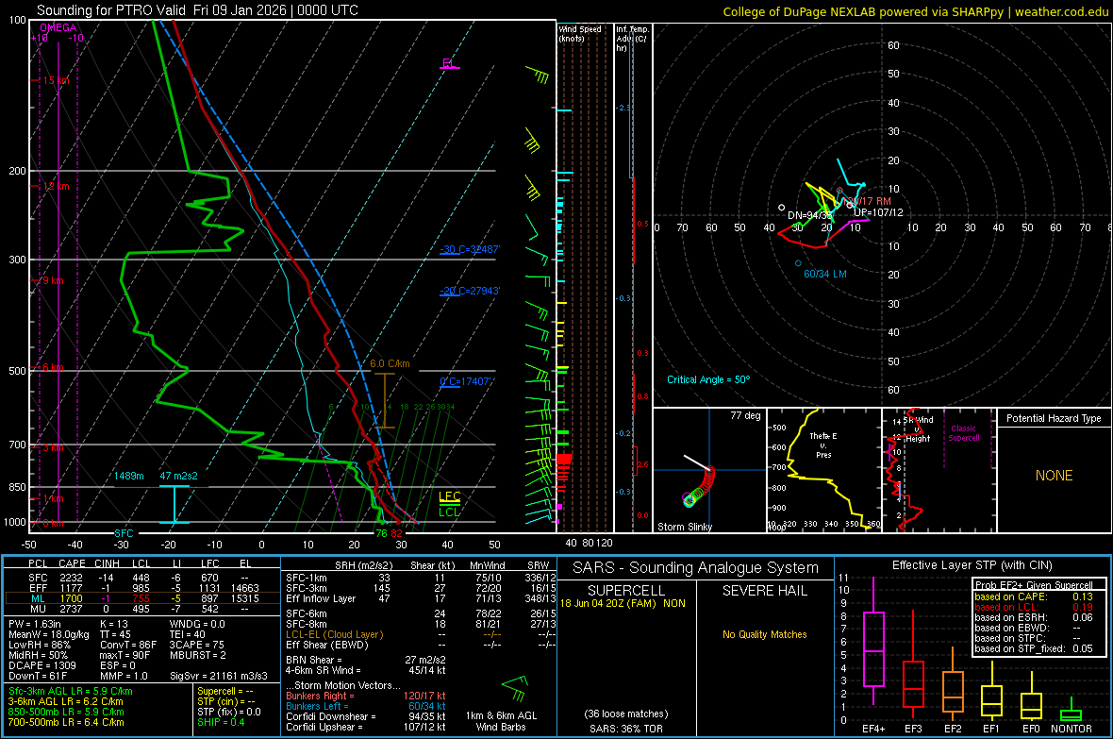This screenshot has height=739, width=1113.
Task: Click the green LCL label on skew-T
Action: click(449, 512)
